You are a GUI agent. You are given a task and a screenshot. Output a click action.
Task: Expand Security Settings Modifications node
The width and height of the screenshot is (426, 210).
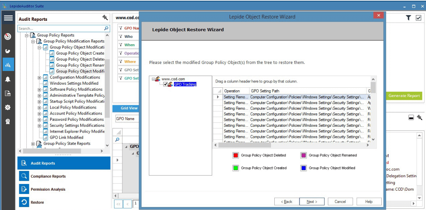click(39, 126)
